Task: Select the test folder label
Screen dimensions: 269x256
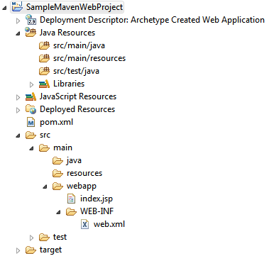Action: [60, 237]
